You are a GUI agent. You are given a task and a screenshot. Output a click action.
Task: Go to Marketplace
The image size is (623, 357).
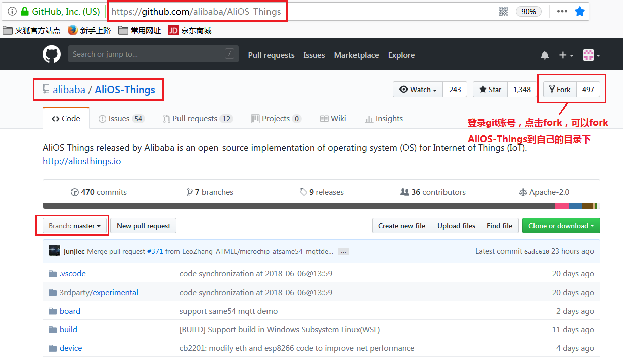[357, 55]
